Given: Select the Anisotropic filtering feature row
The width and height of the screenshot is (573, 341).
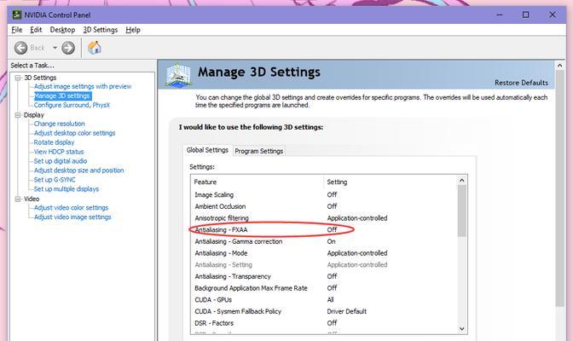Looking at the screenshot, I should 324,218.
